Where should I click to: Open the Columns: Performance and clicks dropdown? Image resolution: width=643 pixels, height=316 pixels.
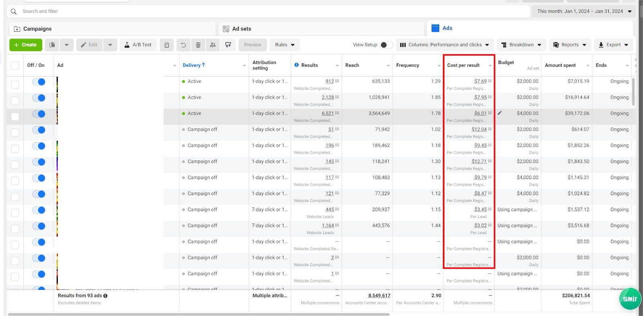coord(444,45)
